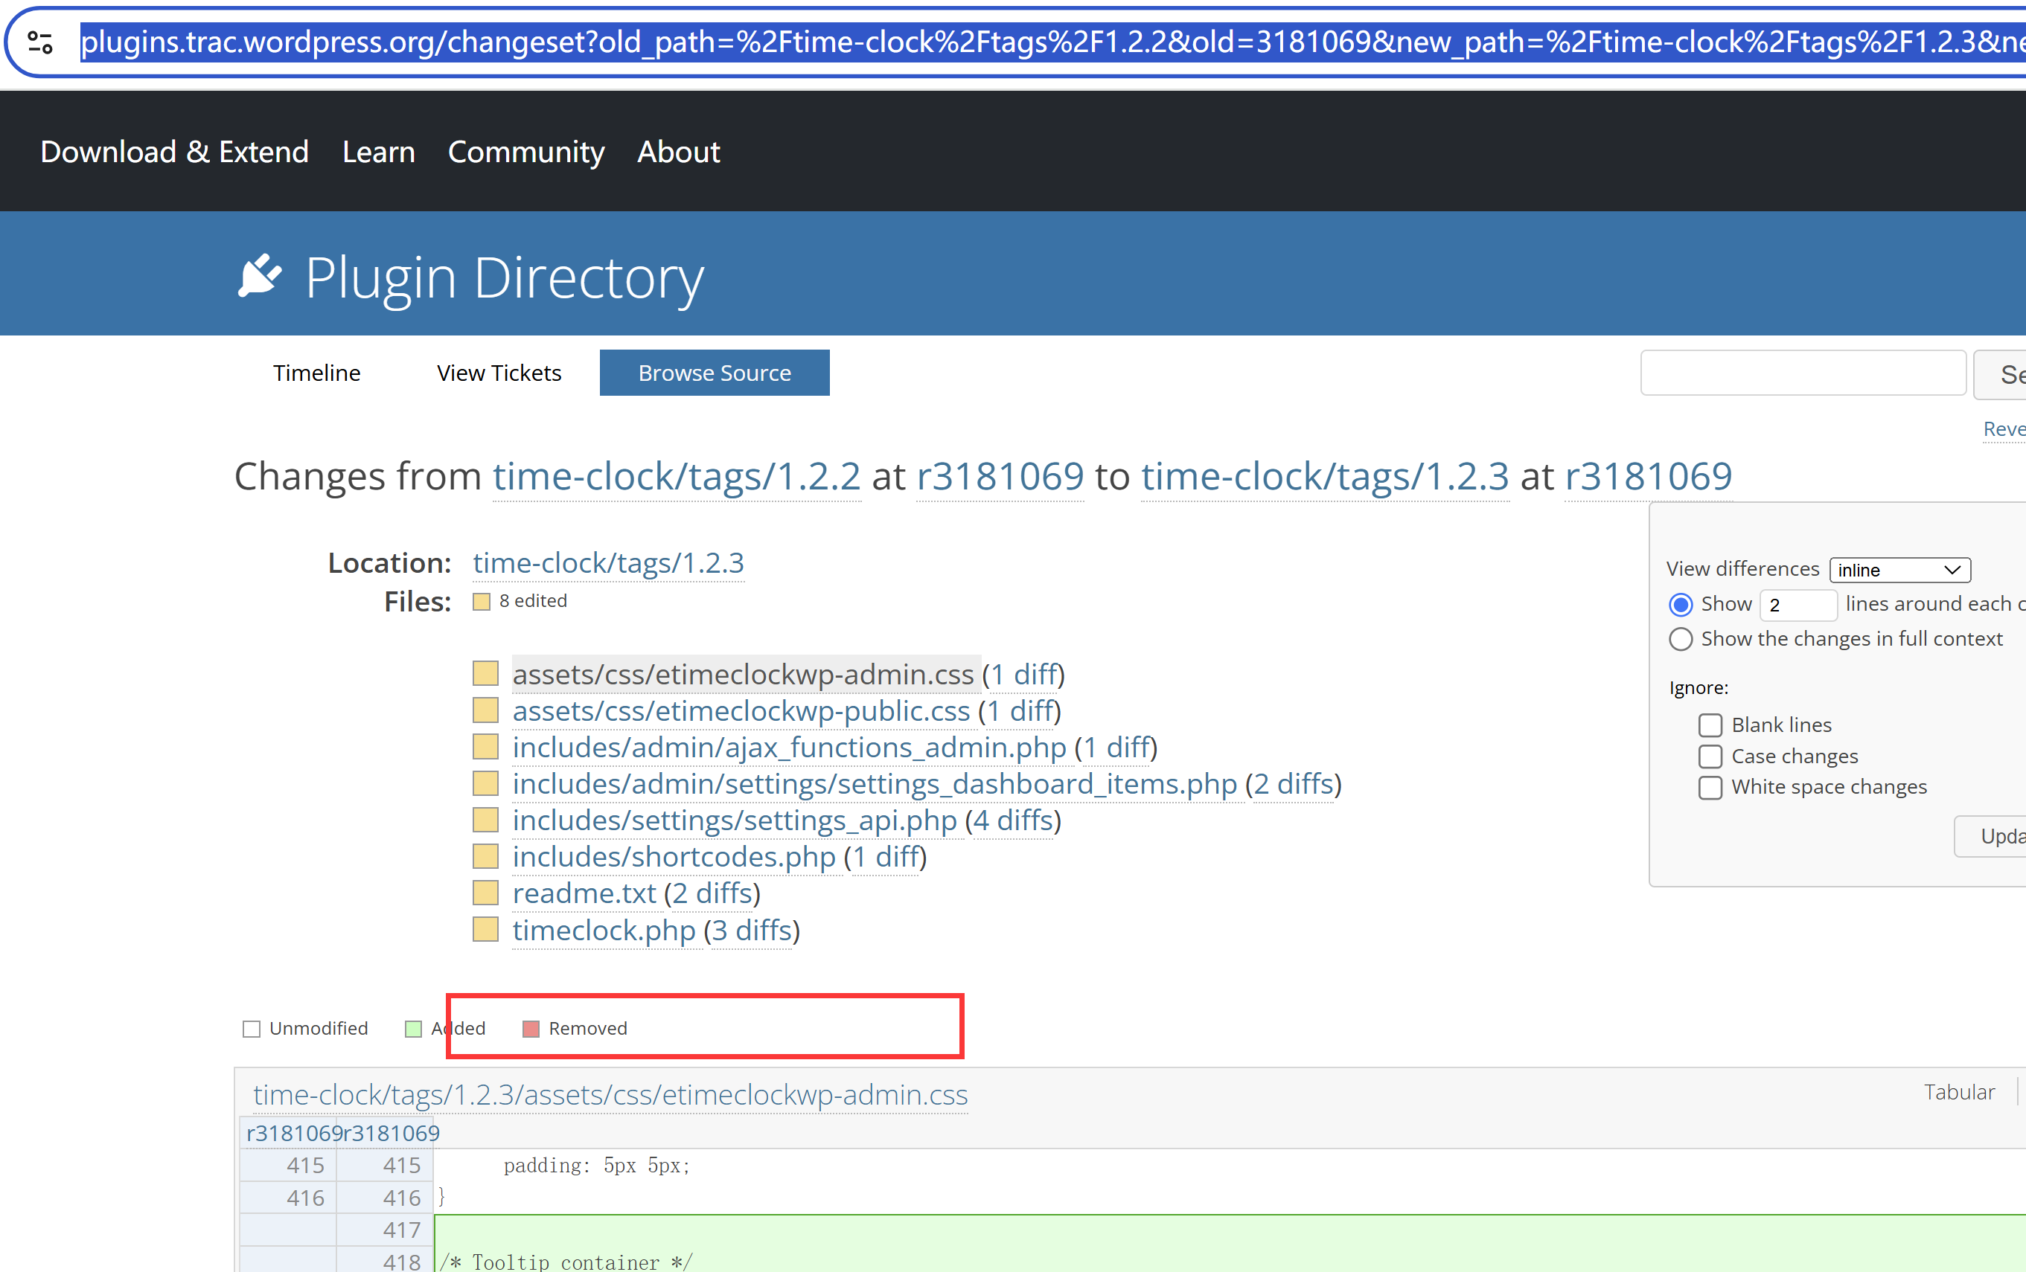Click yellow edited icon beside readme.txt
2026x1272 pixels.
(x=485, y=892)
